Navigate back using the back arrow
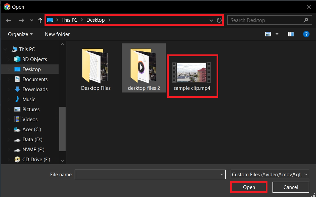 click(x=8, y=20)
